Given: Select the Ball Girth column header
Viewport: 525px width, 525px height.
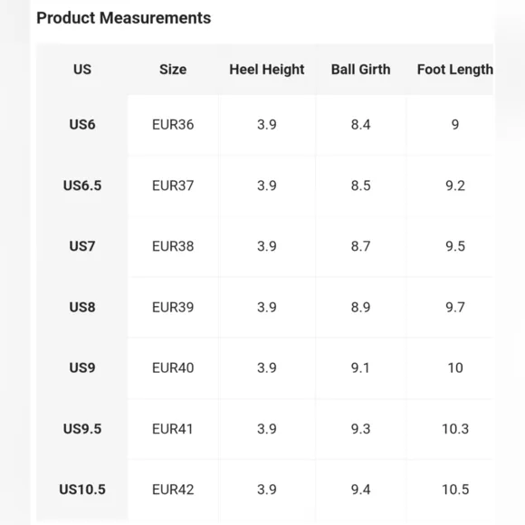Looking at the screenshot, I should click(360, 70).
